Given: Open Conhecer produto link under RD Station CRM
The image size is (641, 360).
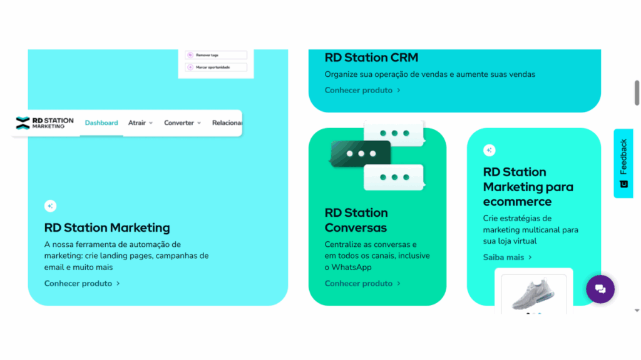Looking at the screenshot, I should [362, 90].
